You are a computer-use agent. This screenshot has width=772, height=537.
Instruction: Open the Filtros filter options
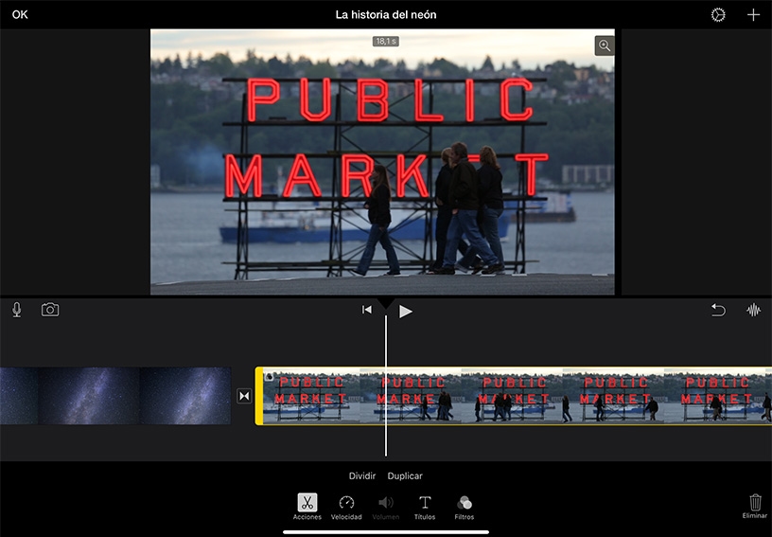[x=464, y=508]
